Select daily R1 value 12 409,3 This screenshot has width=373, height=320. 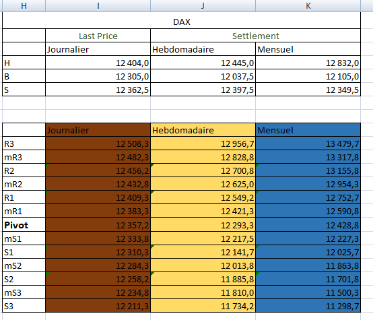98,197
